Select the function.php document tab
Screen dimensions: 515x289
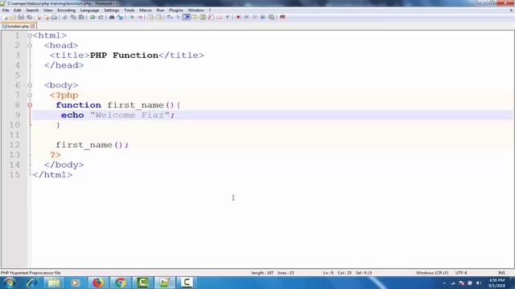18,26
